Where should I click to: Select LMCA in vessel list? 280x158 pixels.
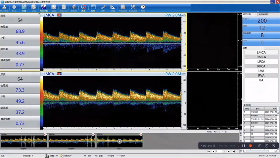click(261, 53)
